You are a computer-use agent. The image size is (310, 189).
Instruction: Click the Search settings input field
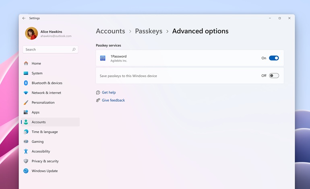coord(50,49)
